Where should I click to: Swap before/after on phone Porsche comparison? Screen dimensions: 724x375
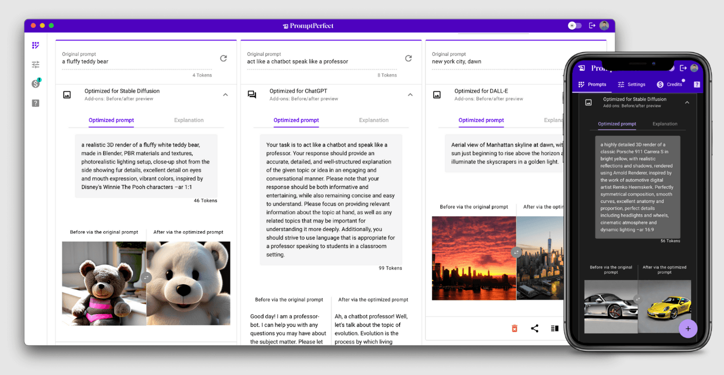click(637, 299)
